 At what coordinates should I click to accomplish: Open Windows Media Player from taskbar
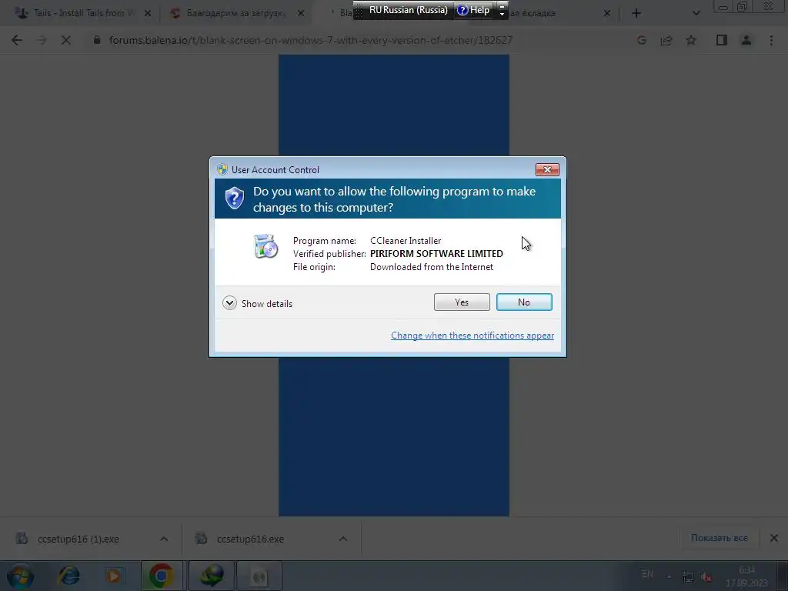114,576
